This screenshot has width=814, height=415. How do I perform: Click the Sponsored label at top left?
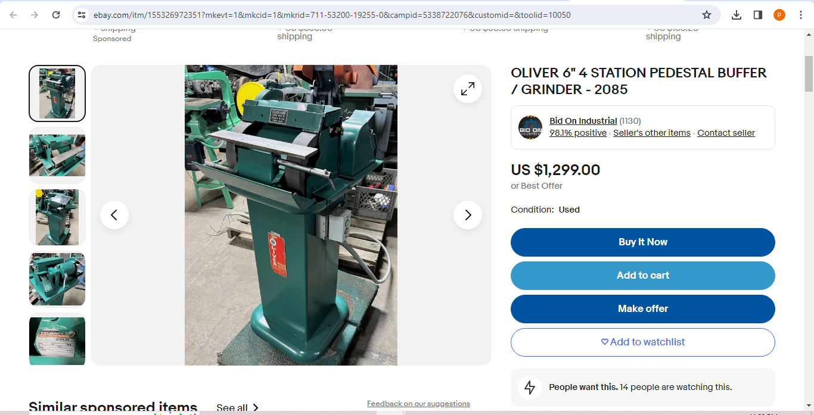click(112, 39)
